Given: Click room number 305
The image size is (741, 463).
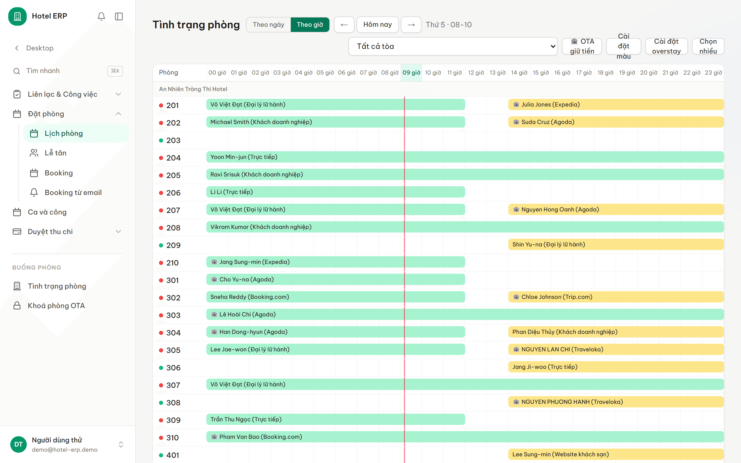Looking at the screenshot, I should pos(173,350).
